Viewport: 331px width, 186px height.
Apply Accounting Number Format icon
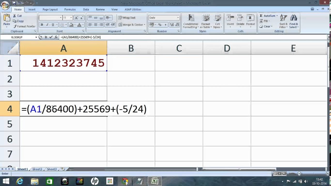pos(152,25)
